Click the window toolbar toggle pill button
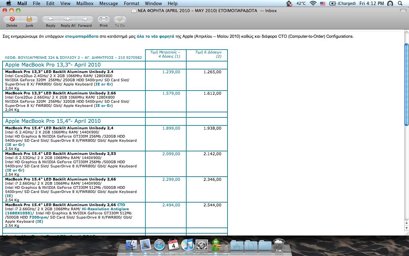The width and height of the screenshot is (409, 256). tap(403, 11)
